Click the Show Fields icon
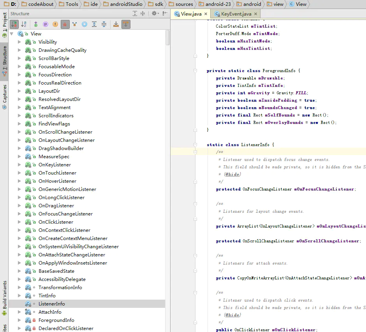The width and height of the screenshot is (366, 332). point(55,24)
